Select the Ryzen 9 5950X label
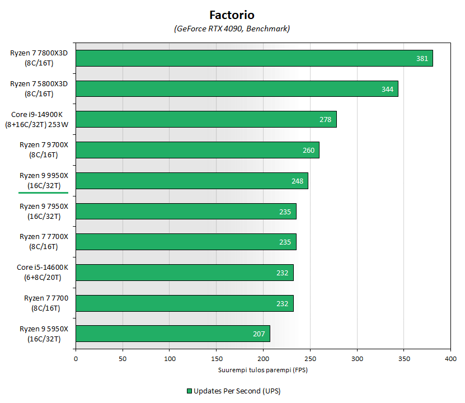The image size is (465, 403). tap(44, 334)
